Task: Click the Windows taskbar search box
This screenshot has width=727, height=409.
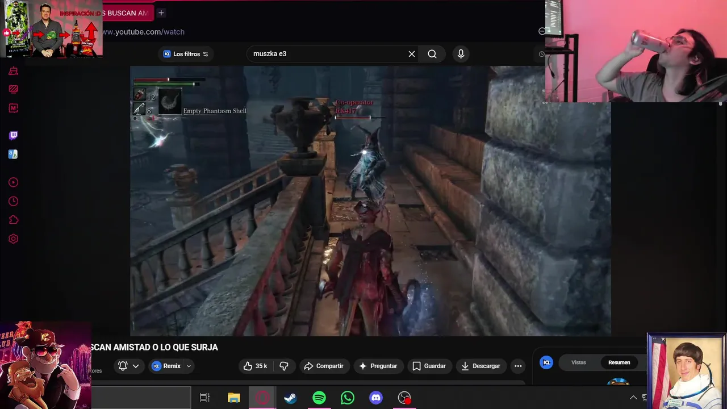Action: 141,398
